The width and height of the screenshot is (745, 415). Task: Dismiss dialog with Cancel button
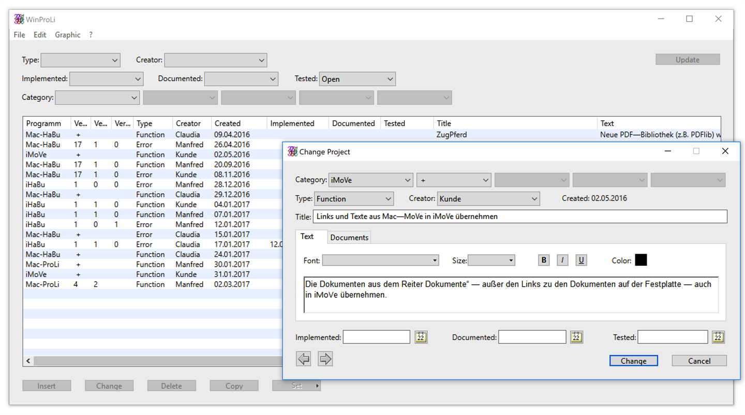pyautogui.click(x=699, y=361)
